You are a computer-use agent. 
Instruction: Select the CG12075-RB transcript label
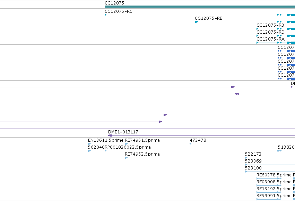tap(270, 25)
